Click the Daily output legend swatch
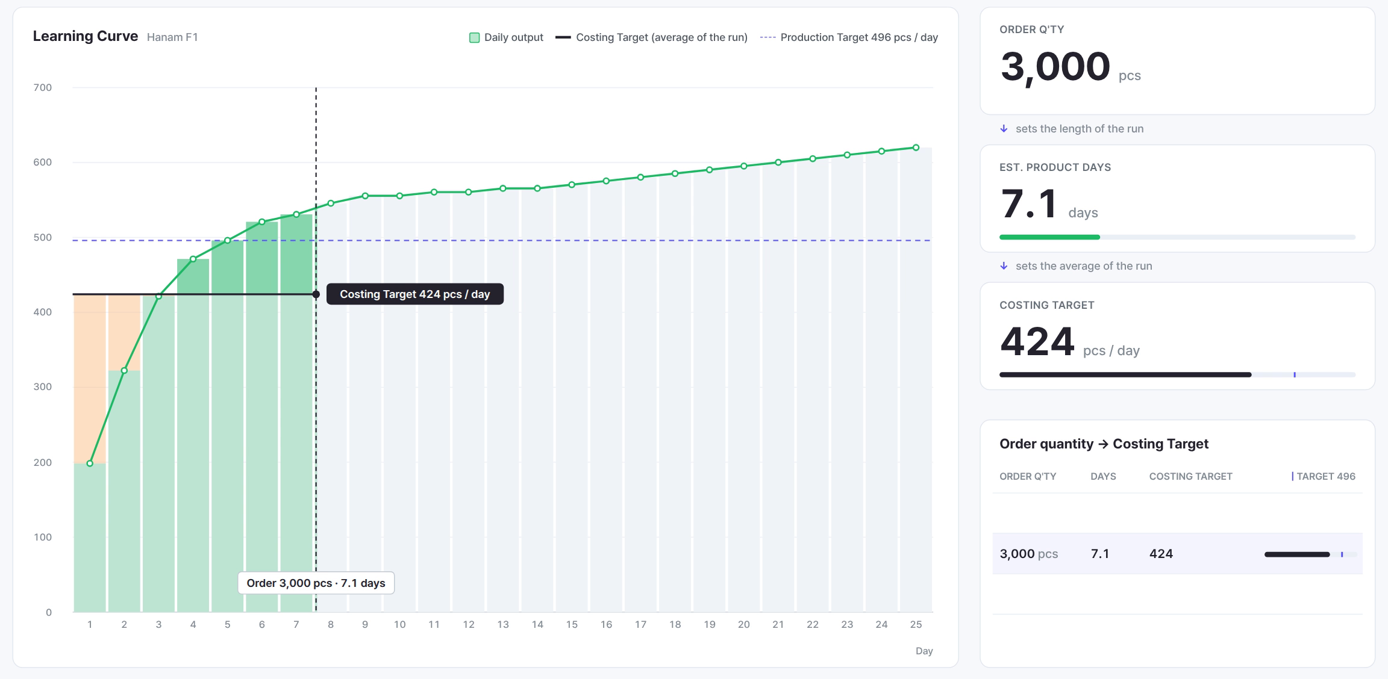The width and height of the screenshot is (1388, 679). (x=474, y=37)
